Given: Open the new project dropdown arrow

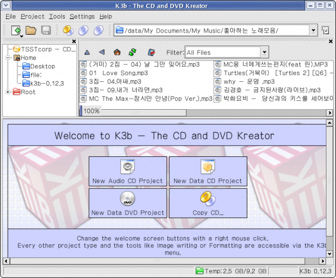Looking at the screenshot, I should coord(21,36).
